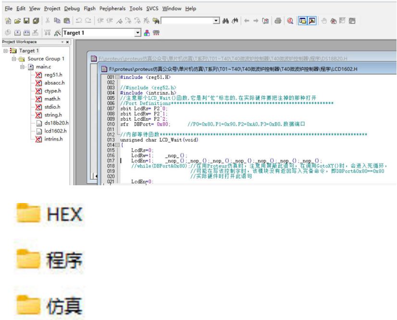Viewport: 397px width, 320px height.
Task: Open the Target 1 dropdown list
Action: click(137, 33)
